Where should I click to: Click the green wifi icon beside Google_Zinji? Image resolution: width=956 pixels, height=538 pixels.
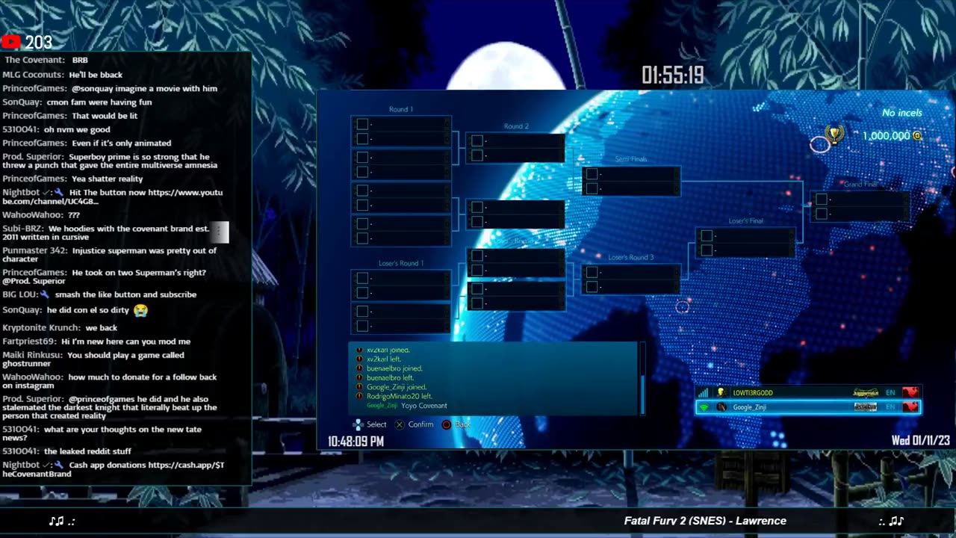(704, 407)
